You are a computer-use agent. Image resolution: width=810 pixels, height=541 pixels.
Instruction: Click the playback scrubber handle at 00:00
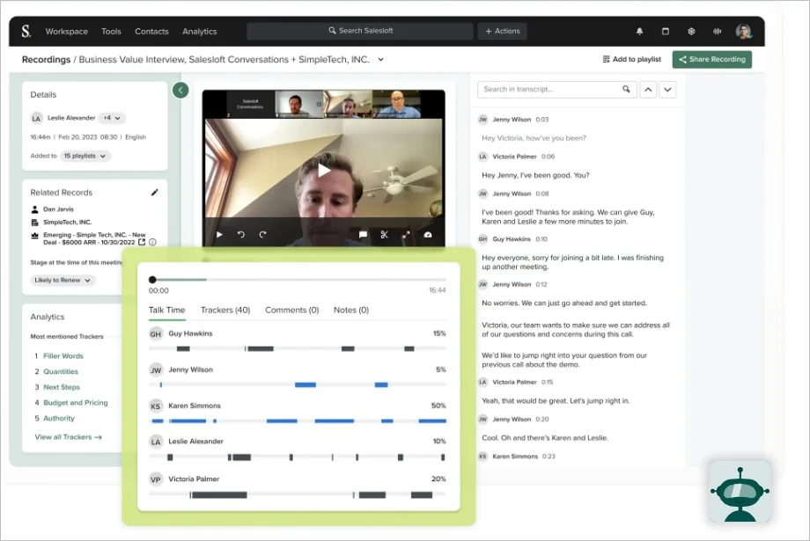(152, 280)
